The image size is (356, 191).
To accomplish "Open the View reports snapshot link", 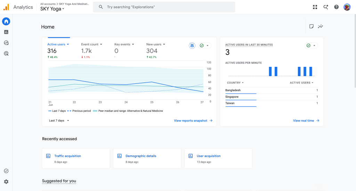I will [193, 121].
